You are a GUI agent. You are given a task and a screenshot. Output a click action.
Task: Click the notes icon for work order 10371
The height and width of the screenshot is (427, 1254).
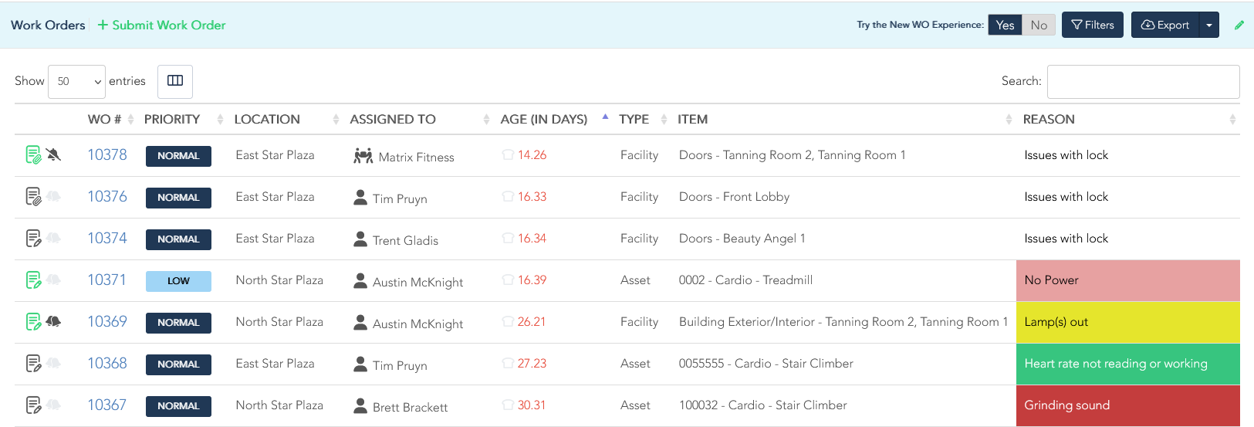click(x=33, y=280)
